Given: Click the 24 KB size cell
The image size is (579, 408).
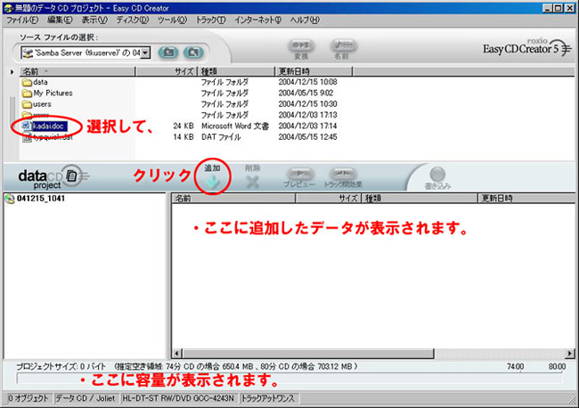Looking at the screenshot, I should pyautogui.click(x=183, y=126).
